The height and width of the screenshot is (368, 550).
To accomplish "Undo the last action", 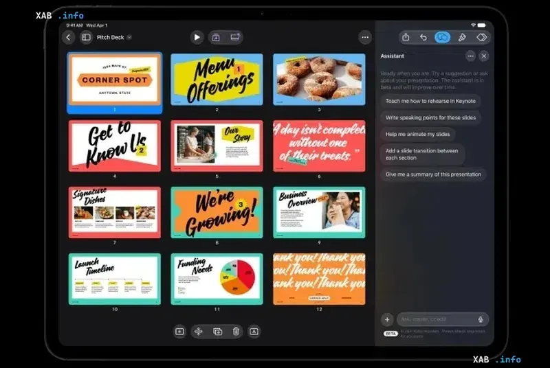I will click(x=423, y=38).
